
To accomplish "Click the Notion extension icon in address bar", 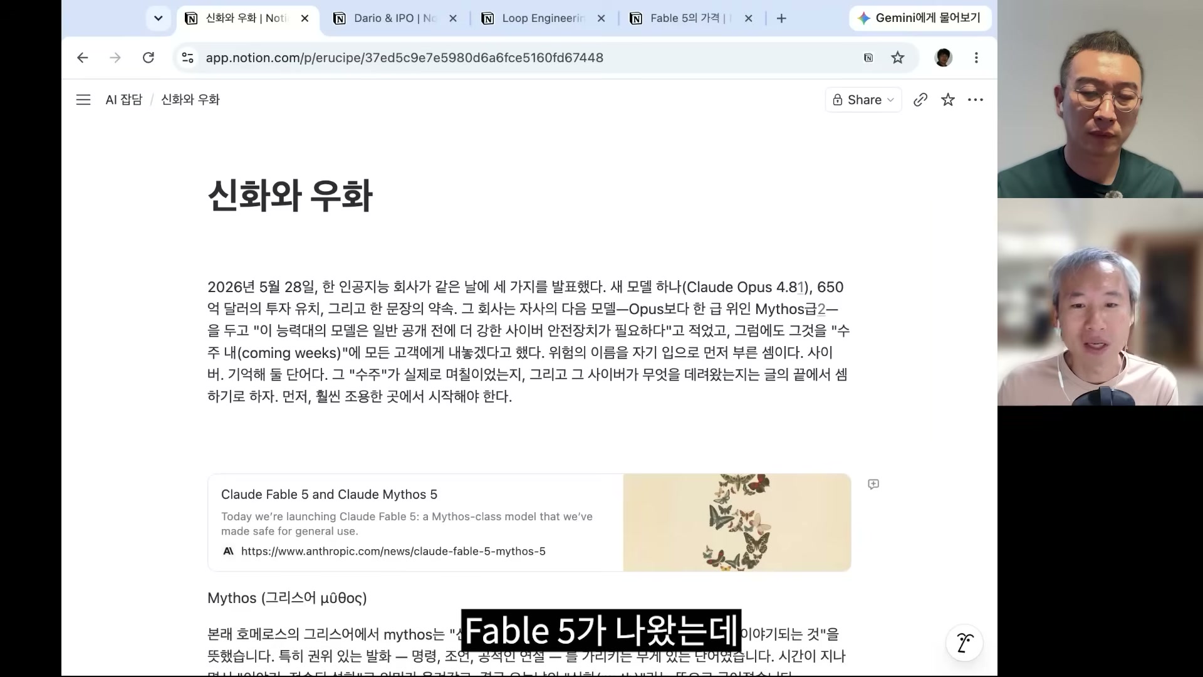I will click(x=868, y=58).
